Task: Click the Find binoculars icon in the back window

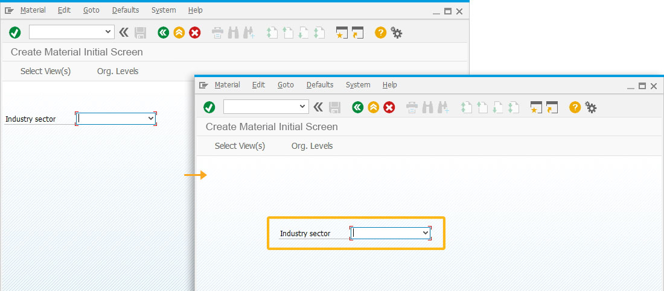Action: pyautogui.click(x=234, y=33)
